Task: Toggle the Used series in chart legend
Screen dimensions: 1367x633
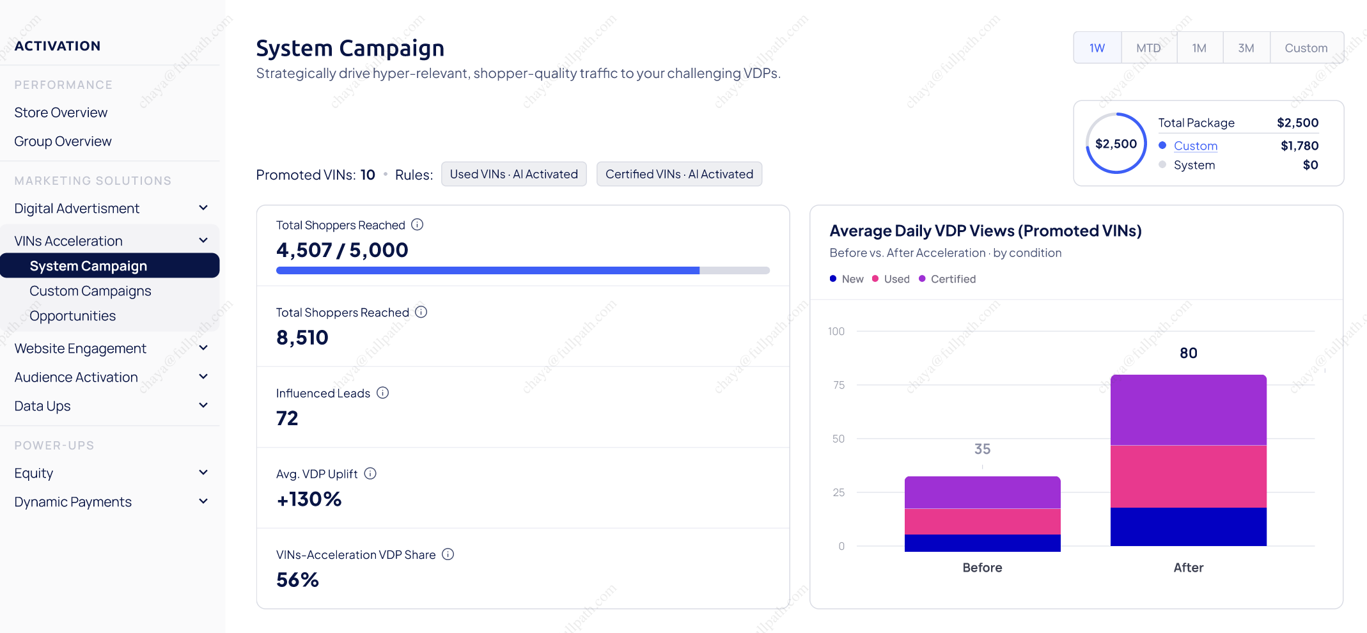Action: pyautogui.click(x=891, y=279)
